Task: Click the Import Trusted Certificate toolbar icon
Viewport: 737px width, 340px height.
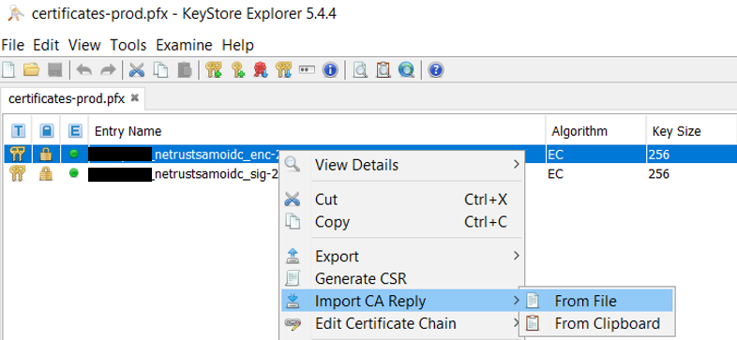Action: [x=261, y=70]
